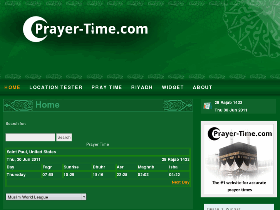Viewport: 280px width, 210px height.
Task: Click the Isha time 04:22
Action: click(179, 175)
